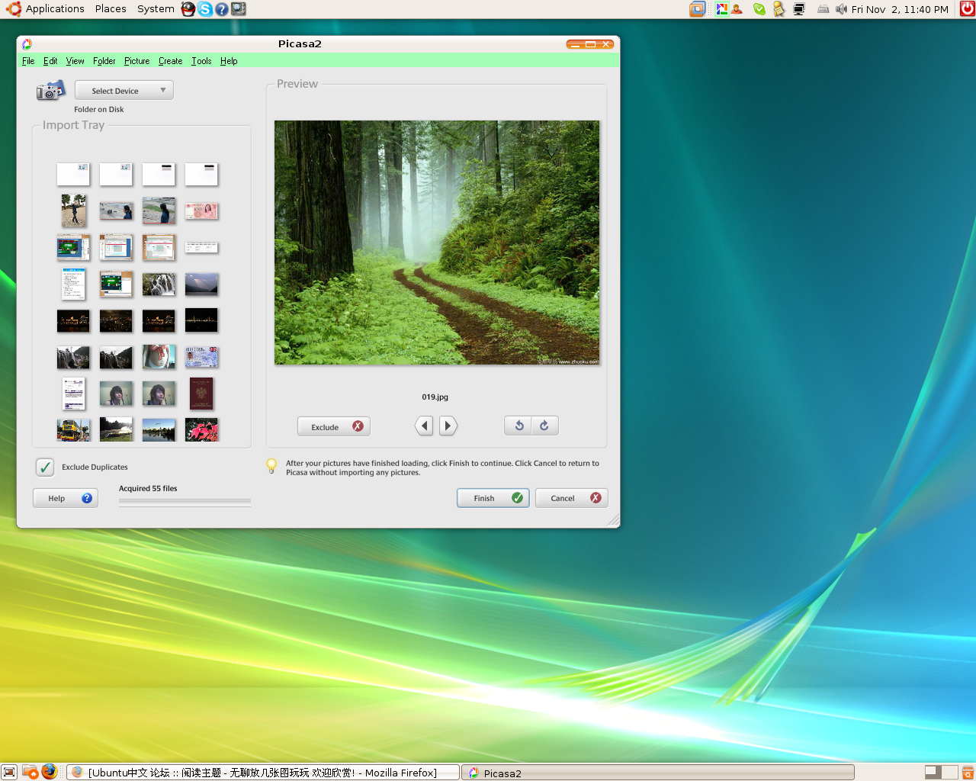The height and width of the screenshot is (781, 976).
Task: Click the acquired files progress bar
Action: [x=185, y=501]
